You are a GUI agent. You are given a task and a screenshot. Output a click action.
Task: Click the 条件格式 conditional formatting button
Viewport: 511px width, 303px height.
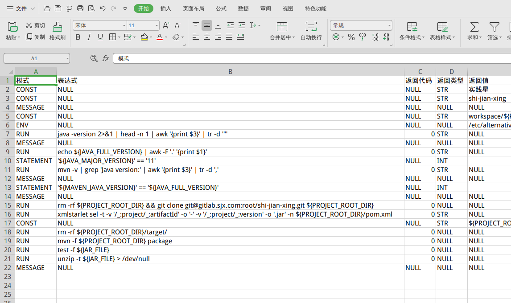412,31
